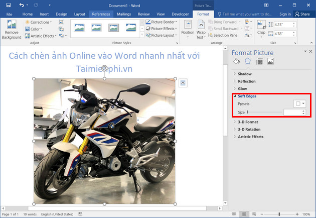Click the Layout Options icon beside picture

tap(183, 83)
